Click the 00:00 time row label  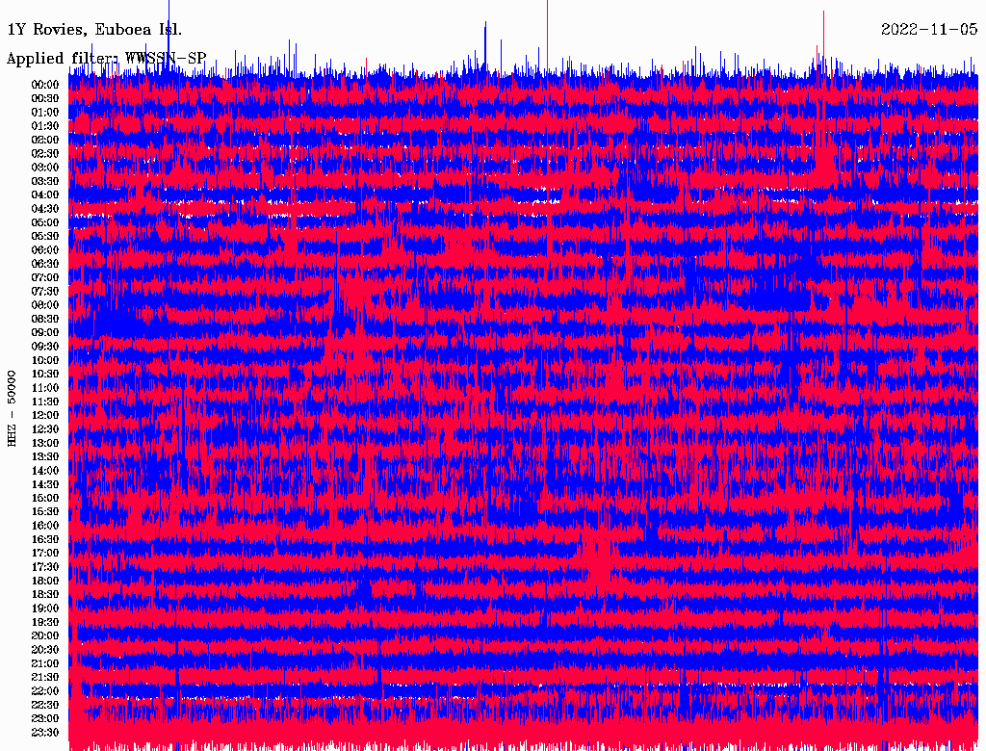pyautogui.click(x=45, y=85)
